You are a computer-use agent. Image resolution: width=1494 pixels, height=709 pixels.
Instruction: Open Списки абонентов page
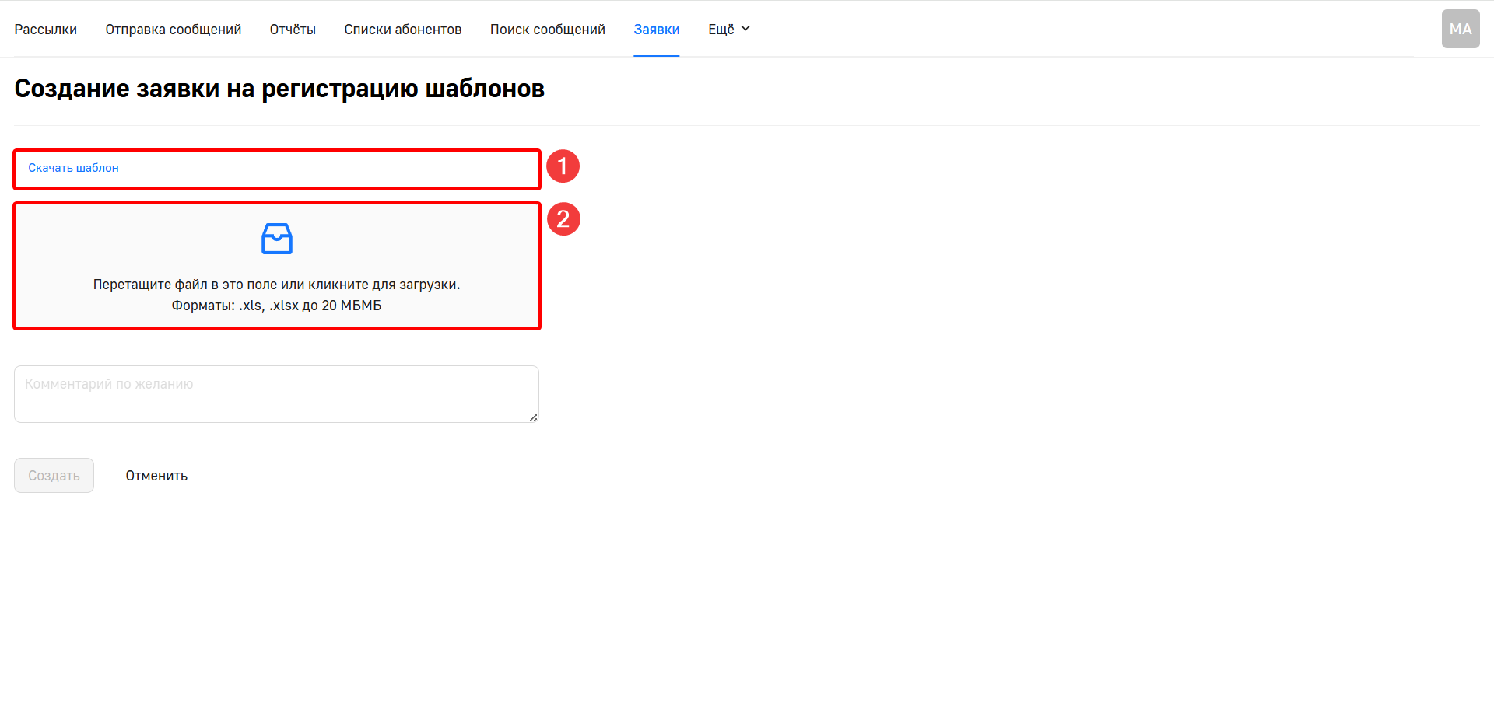point(402,30)
